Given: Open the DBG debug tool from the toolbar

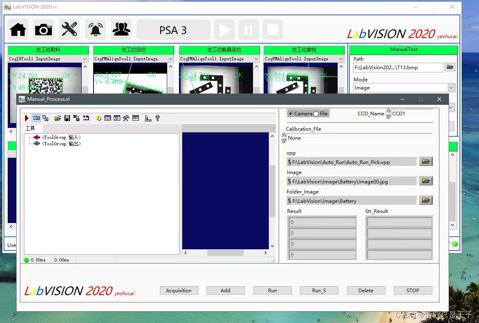Looking at the screenshot, I should (x=135, y=118).
